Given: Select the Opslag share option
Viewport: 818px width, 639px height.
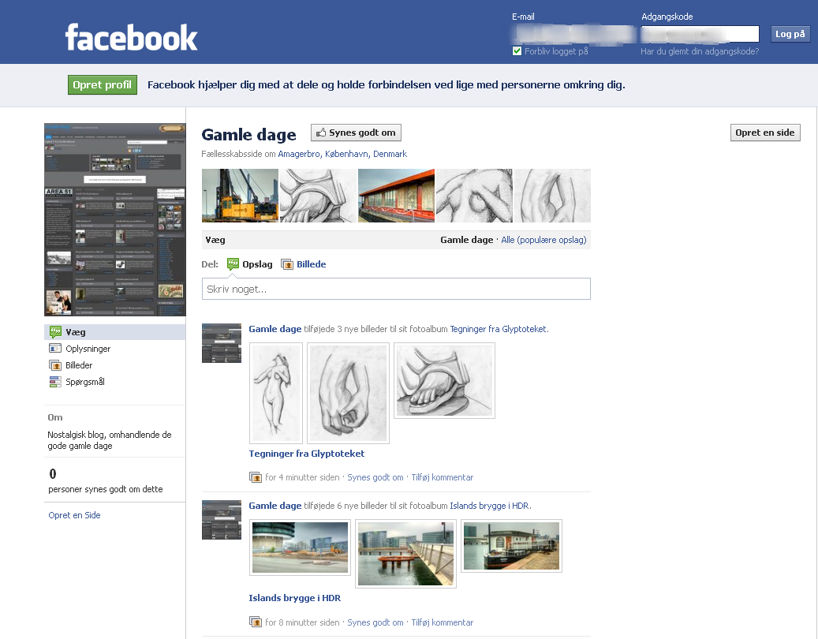Looking at the screenshot, I should click(250, 264).
